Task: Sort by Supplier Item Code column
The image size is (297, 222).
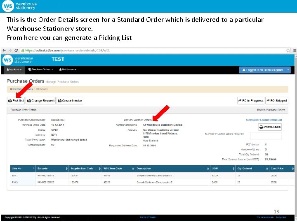Action: coord(85,169)
